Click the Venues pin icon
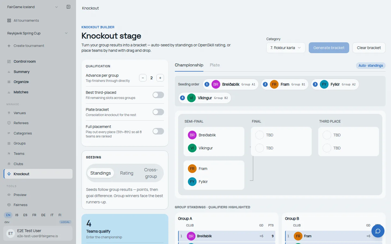 (9, 113)
